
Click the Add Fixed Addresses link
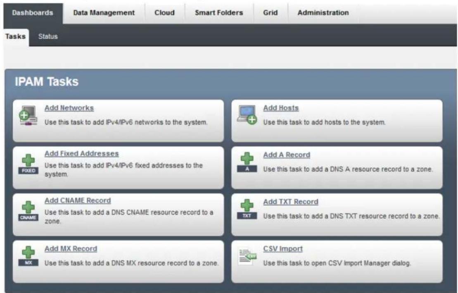82,153
